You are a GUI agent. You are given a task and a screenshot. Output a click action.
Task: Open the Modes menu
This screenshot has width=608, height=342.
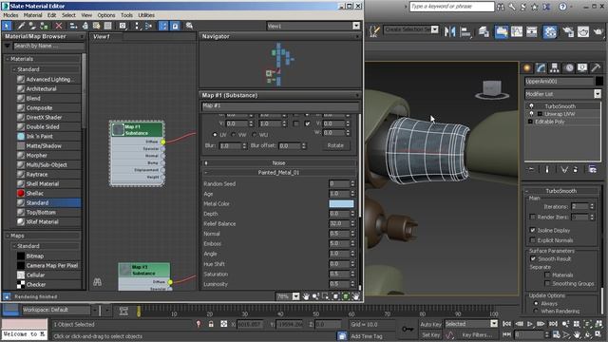(x=10, y=15)
